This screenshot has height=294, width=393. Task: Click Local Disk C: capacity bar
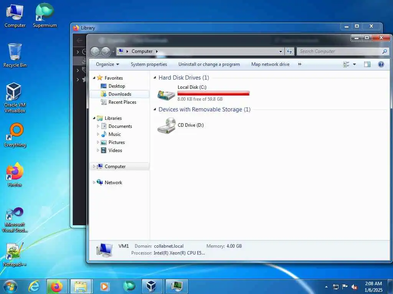pos(213,93)
